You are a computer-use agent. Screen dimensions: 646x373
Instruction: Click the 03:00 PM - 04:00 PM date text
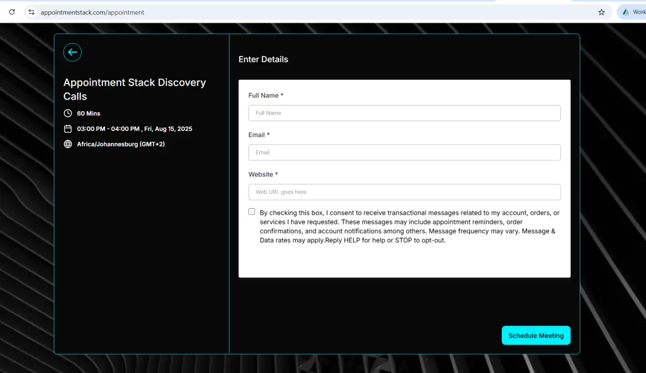(135, 129)
